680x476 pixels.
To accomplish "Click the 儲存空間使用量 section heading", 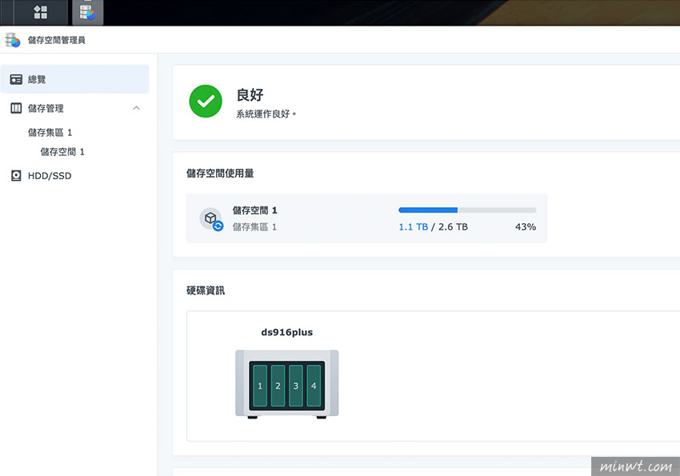I will [x=220, y=174].
